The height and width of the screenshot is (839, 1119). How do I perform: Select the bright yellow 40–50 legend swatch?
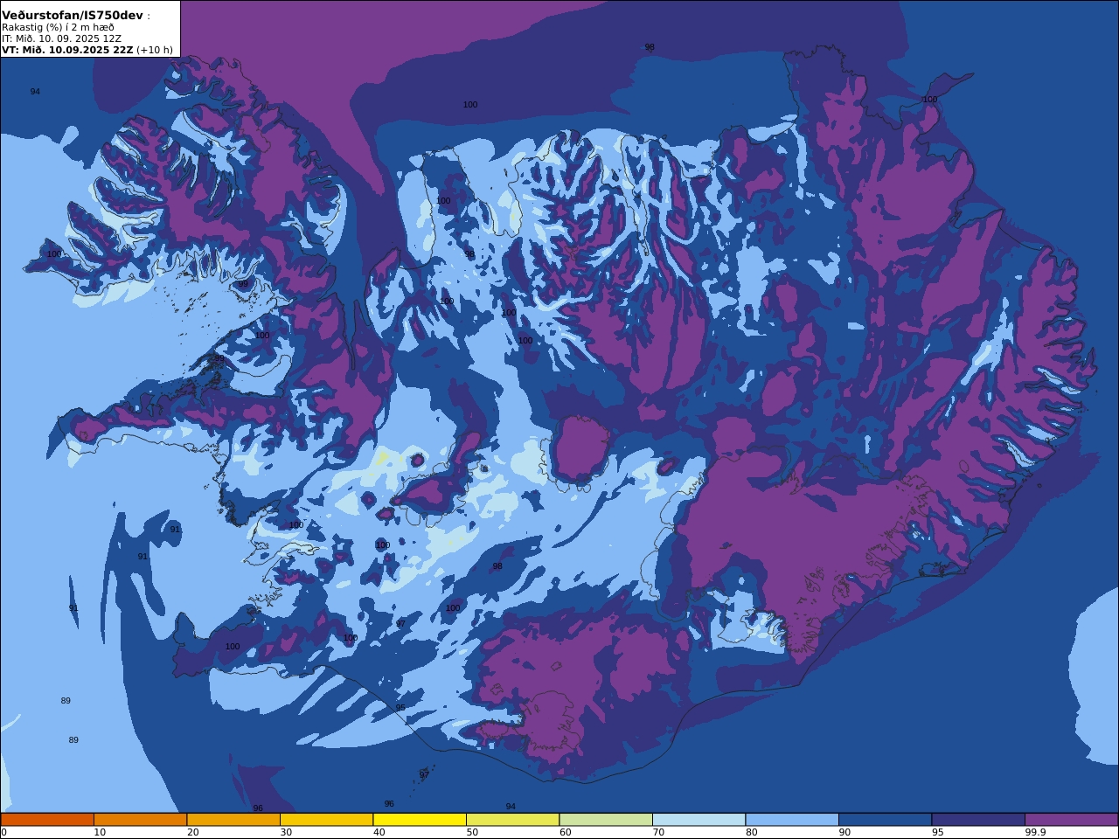[x=420, y=820]
